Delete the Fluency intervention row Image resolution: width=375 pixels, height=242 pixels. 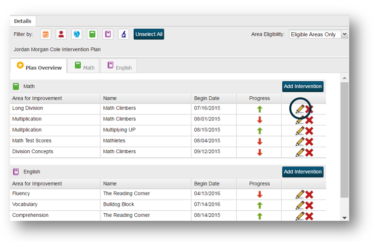click(x=309, y=194)
